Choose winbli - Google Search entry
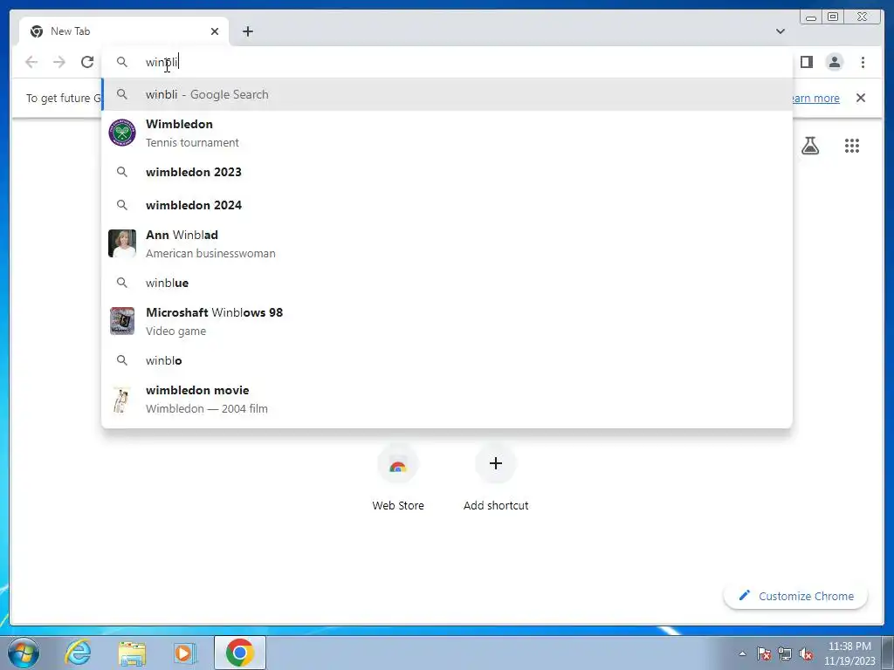This screenshot has width=894, height=670. point(447,94)
